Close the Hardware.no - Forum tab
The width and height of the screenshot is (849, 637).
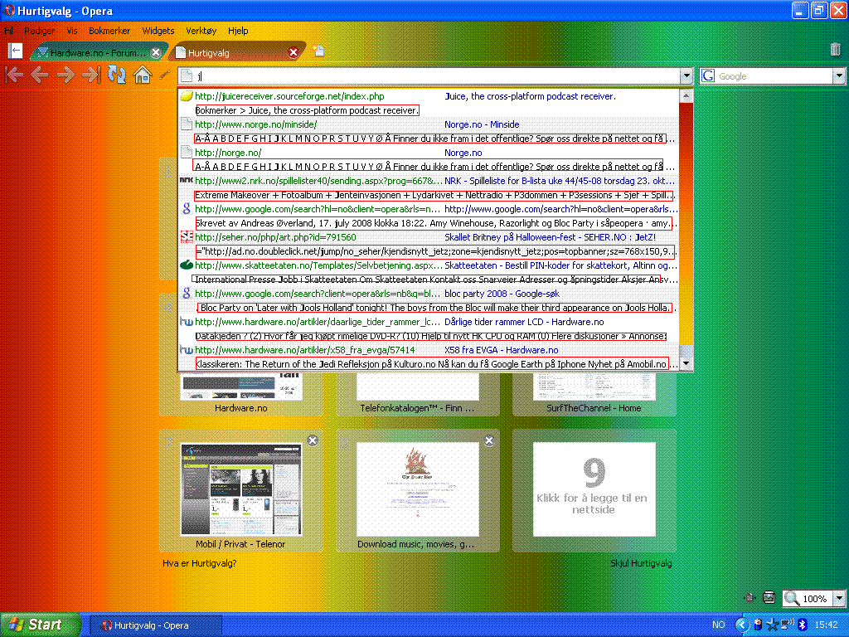[x=156, y=52]
